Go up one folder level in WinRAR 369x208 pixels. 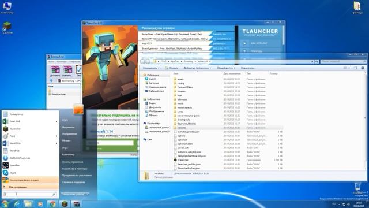click(51, 81)
